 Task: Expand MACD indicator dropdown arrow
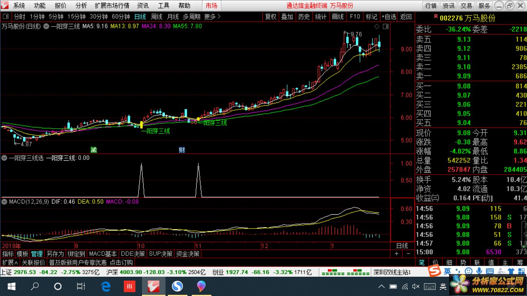click(x=5, y=201)
